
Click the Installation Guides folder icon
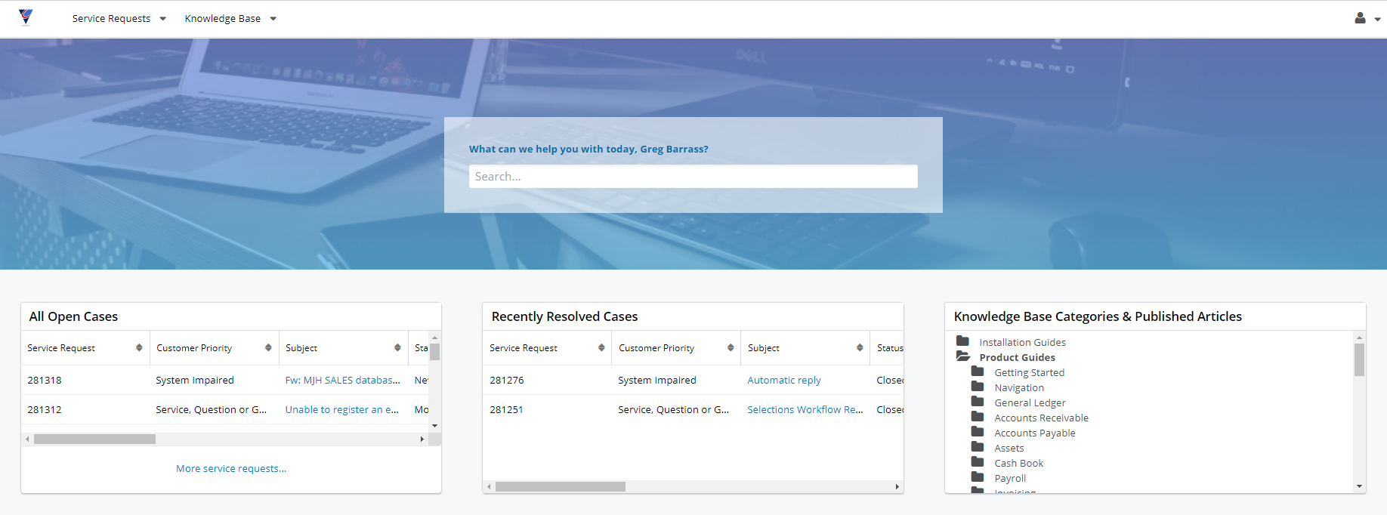(962, 341)
